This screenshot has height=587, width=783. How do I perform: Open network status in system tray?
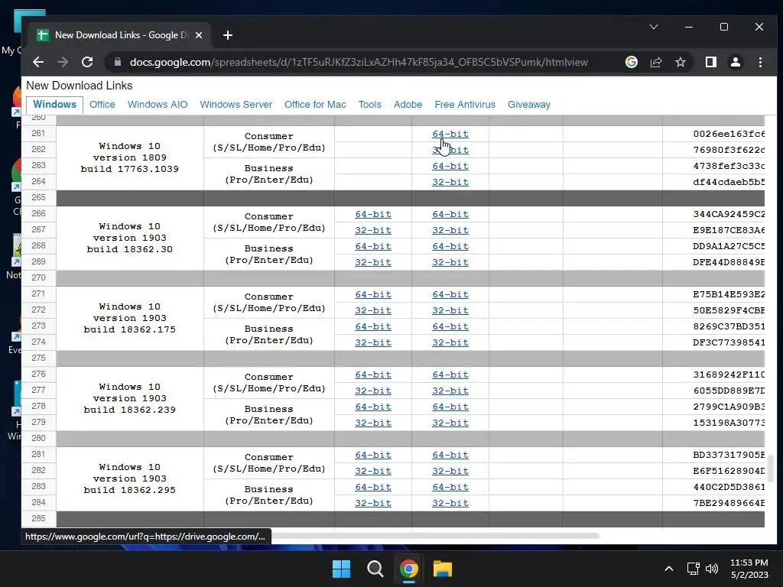(x=693, y=569)
